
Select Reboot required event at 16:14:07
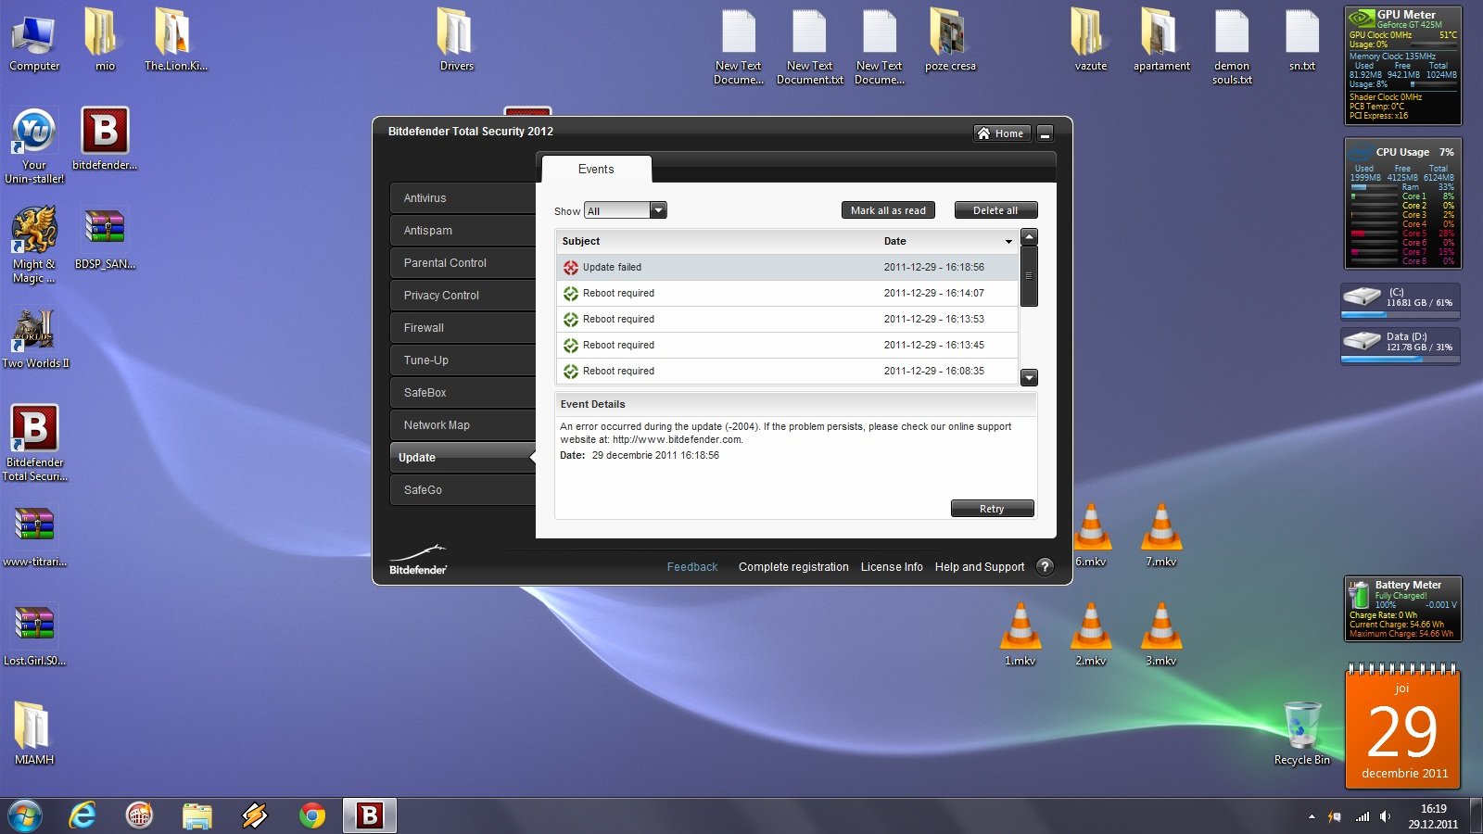(787, 293)
